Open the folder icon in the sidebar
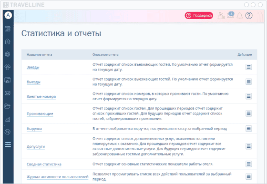 coord(8,106)
